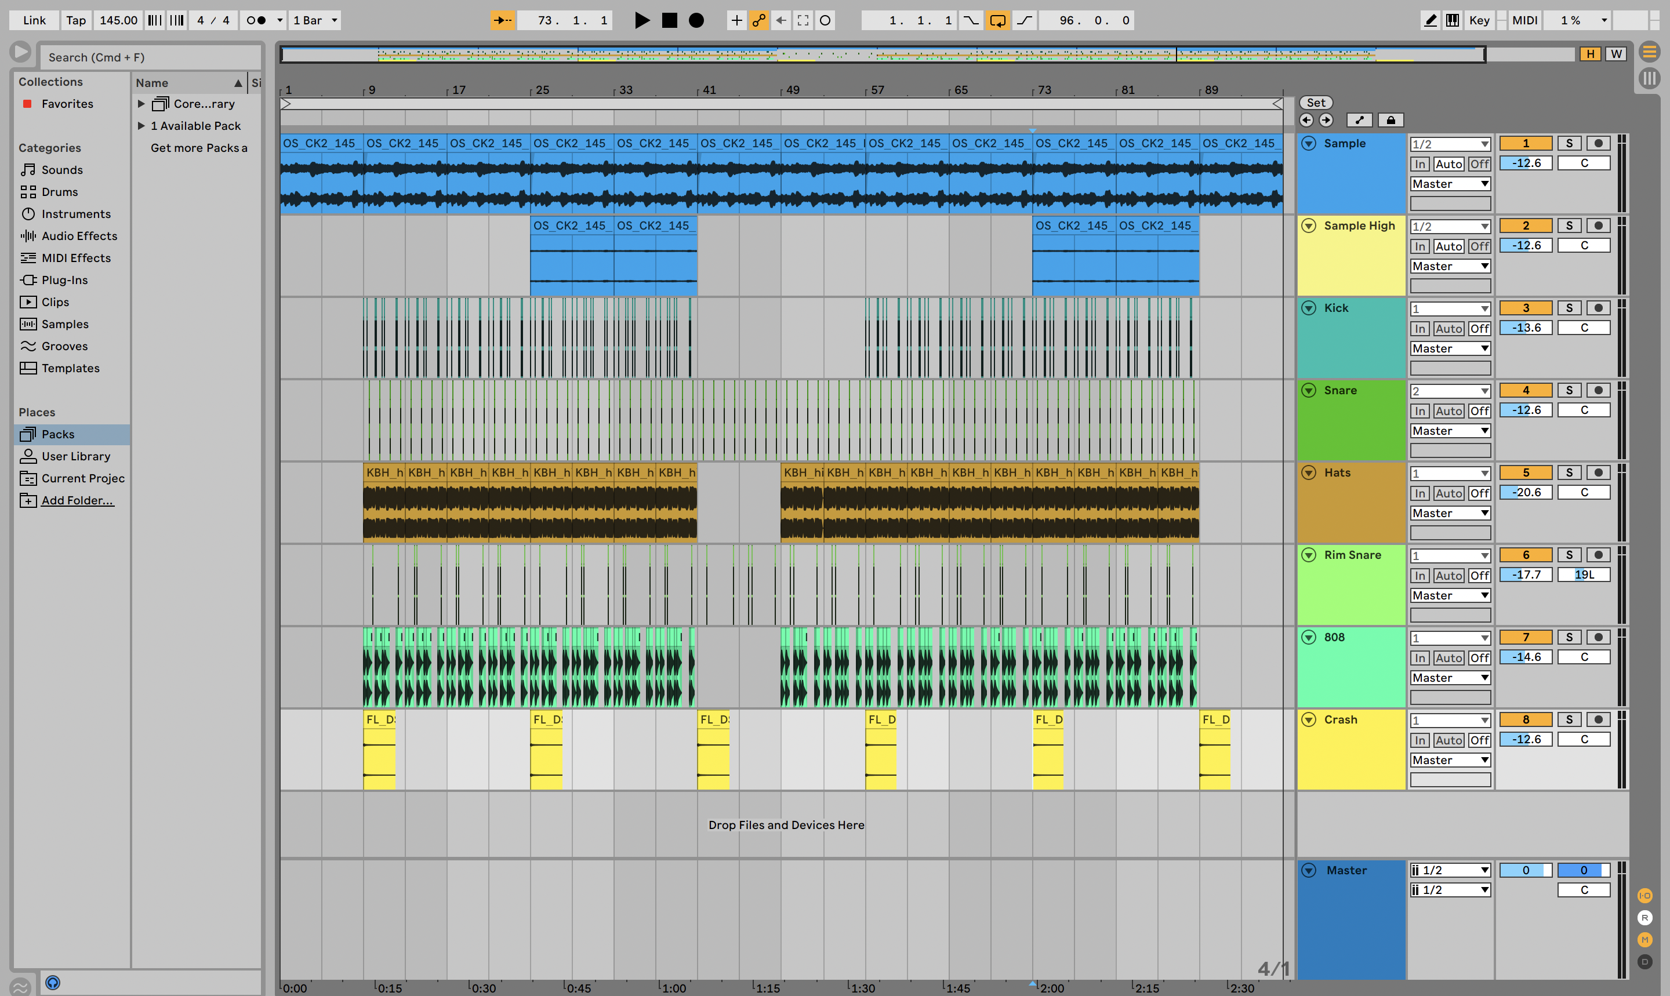Open the Plug-Ins category

[x=64, y=280]
